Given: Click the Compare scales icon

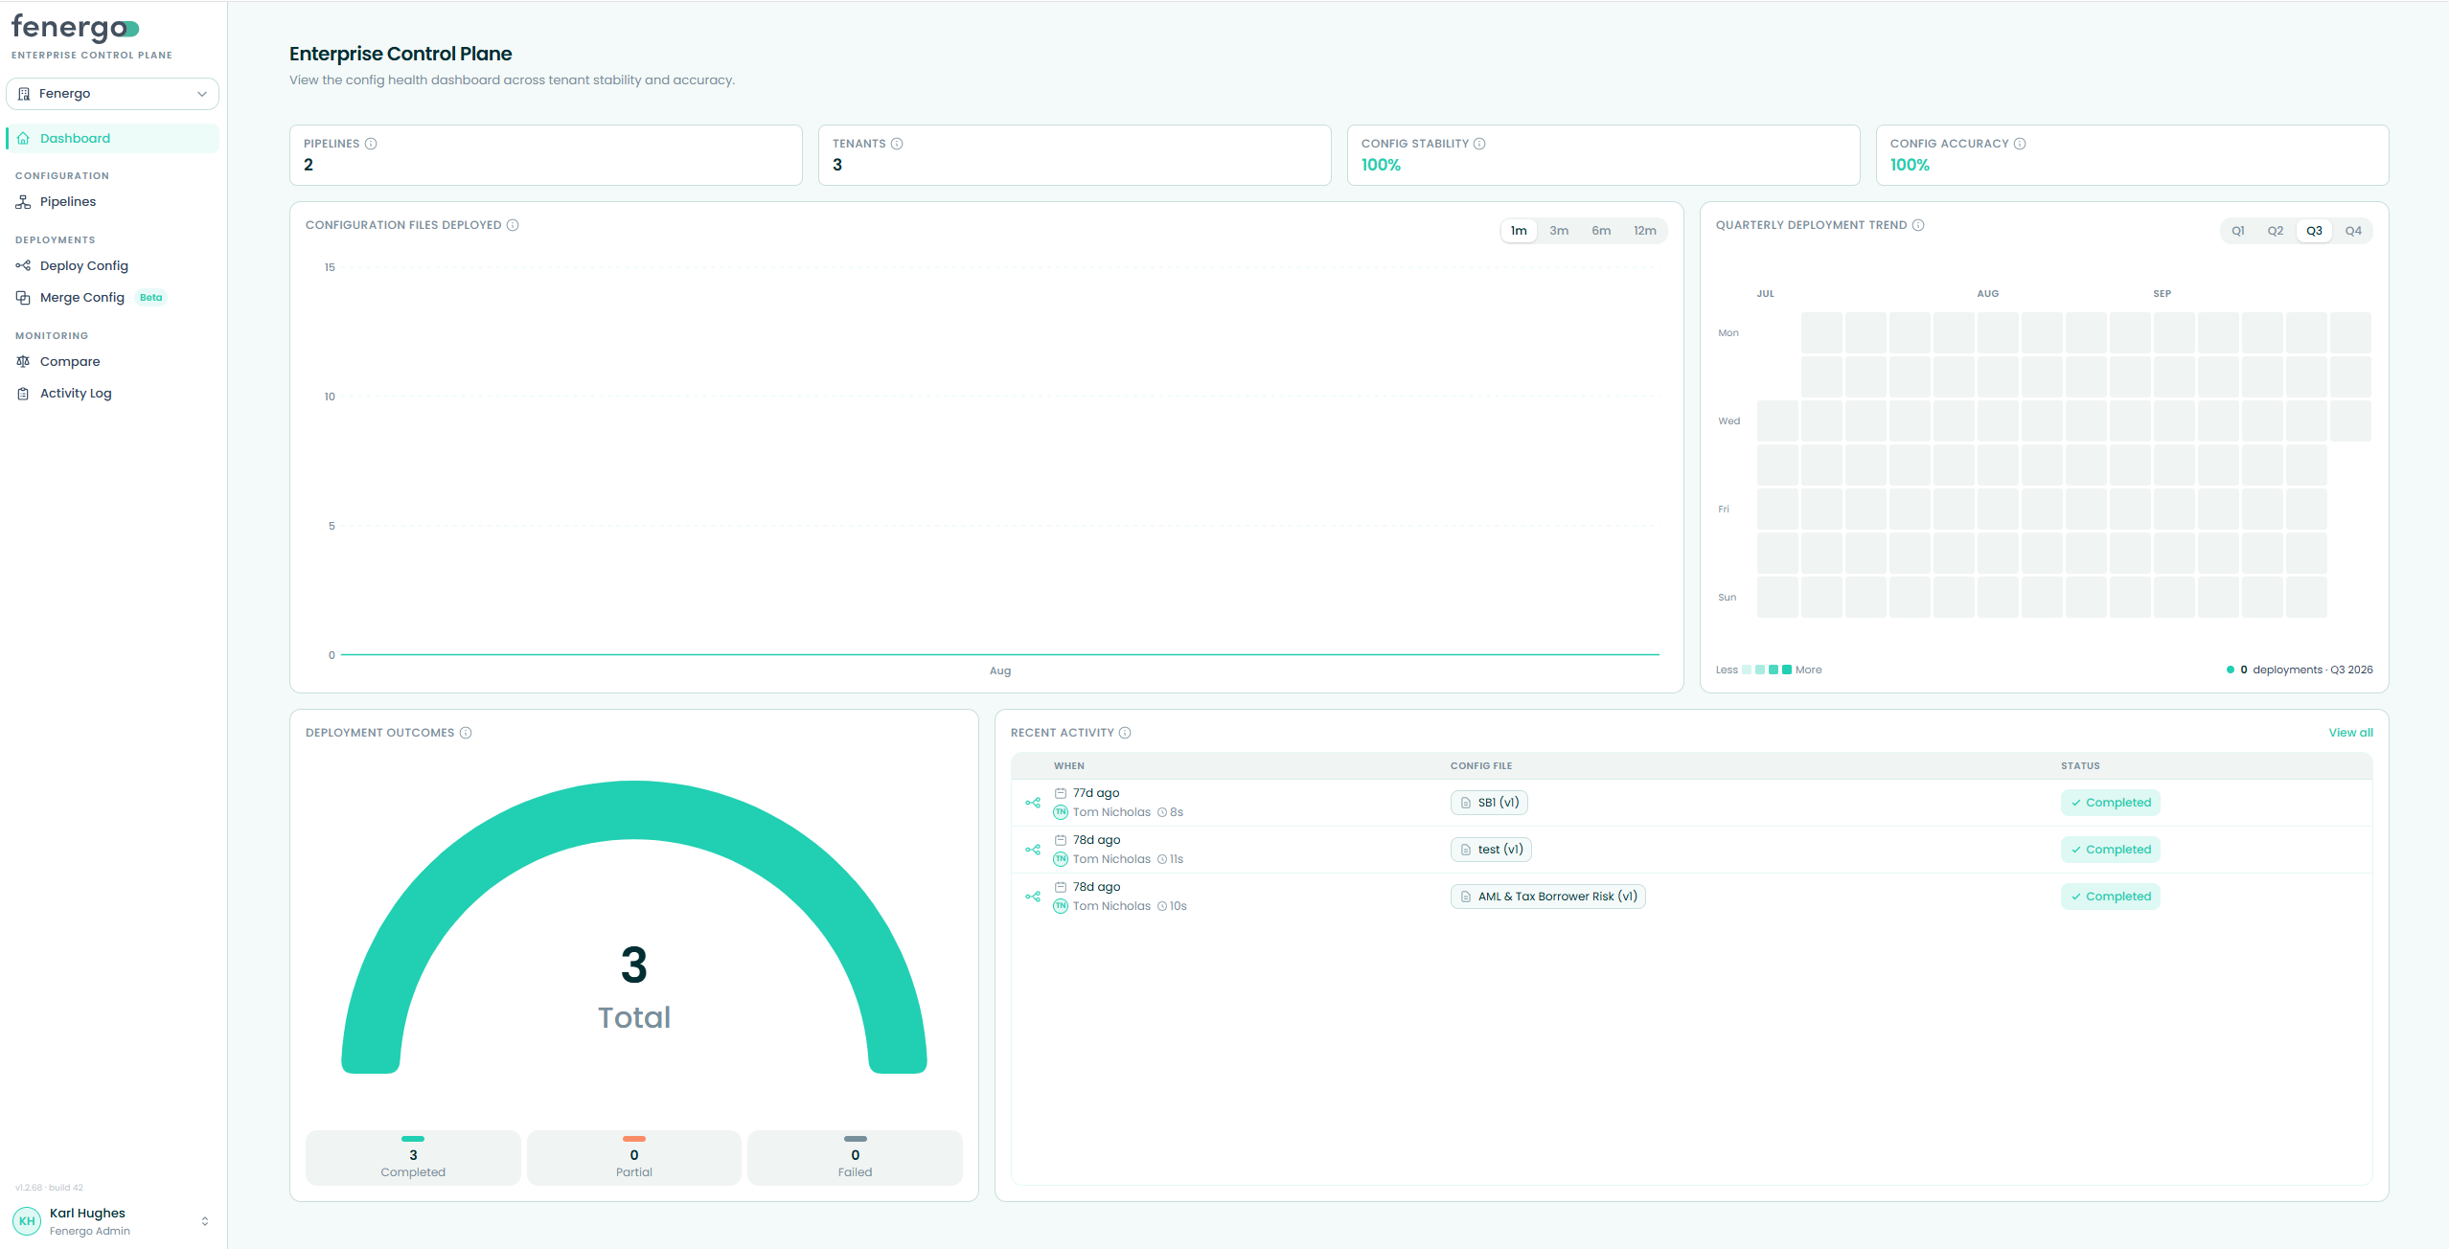Looking at the screenshot, I should [23, 362].
